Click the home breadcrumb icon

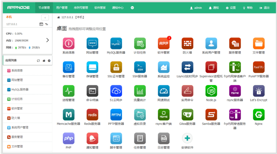click(58, 17)
